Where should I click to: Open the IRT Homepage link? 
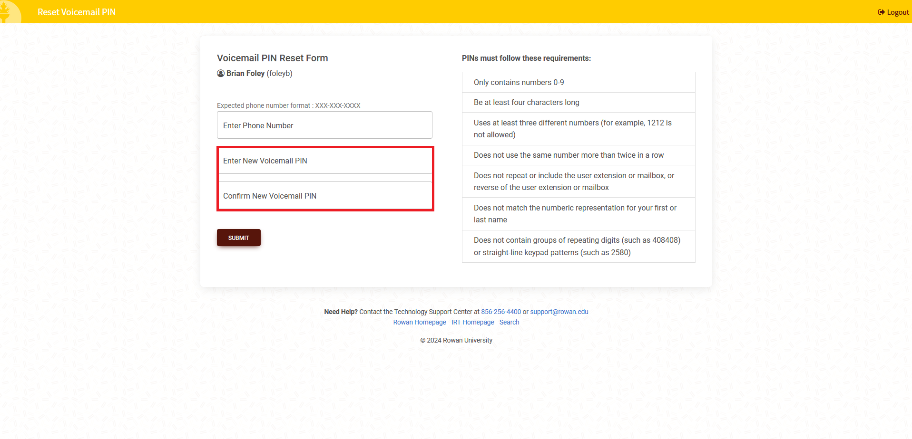pyautogui.click(x=472, y=322)
